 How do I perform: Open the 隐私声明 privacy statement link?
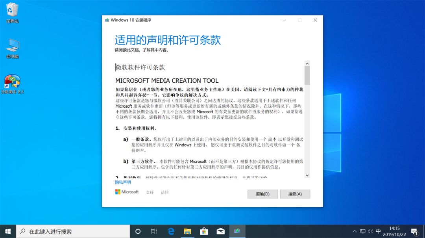tap(122, 182)
